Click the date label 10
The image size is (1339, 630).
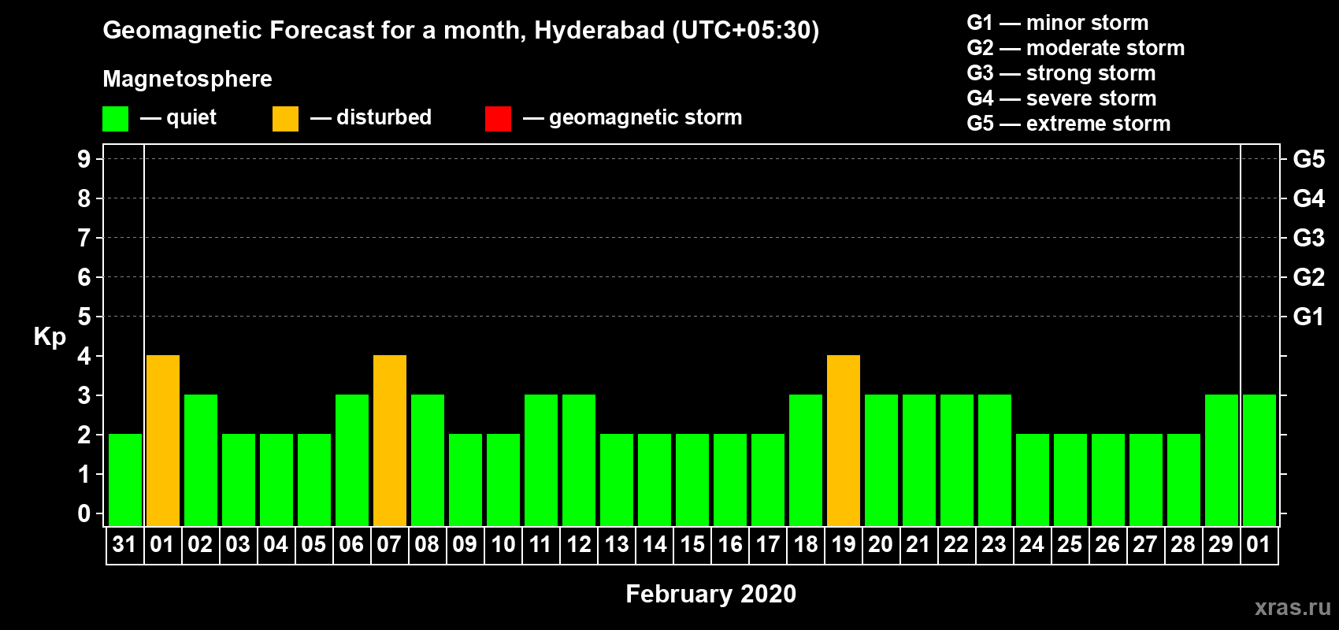(503, 544)
